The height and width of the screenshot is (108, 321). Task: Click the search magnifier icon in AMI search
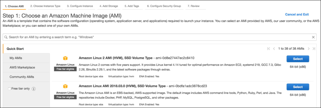[6, 37]
